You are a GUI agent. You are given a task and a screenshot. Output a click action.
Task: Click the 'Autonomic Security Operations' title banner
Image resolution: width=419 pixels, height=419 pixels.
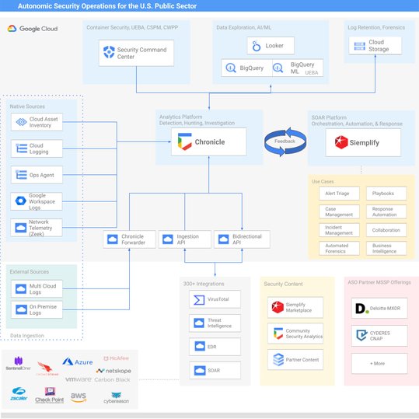[x=210, y=5]
